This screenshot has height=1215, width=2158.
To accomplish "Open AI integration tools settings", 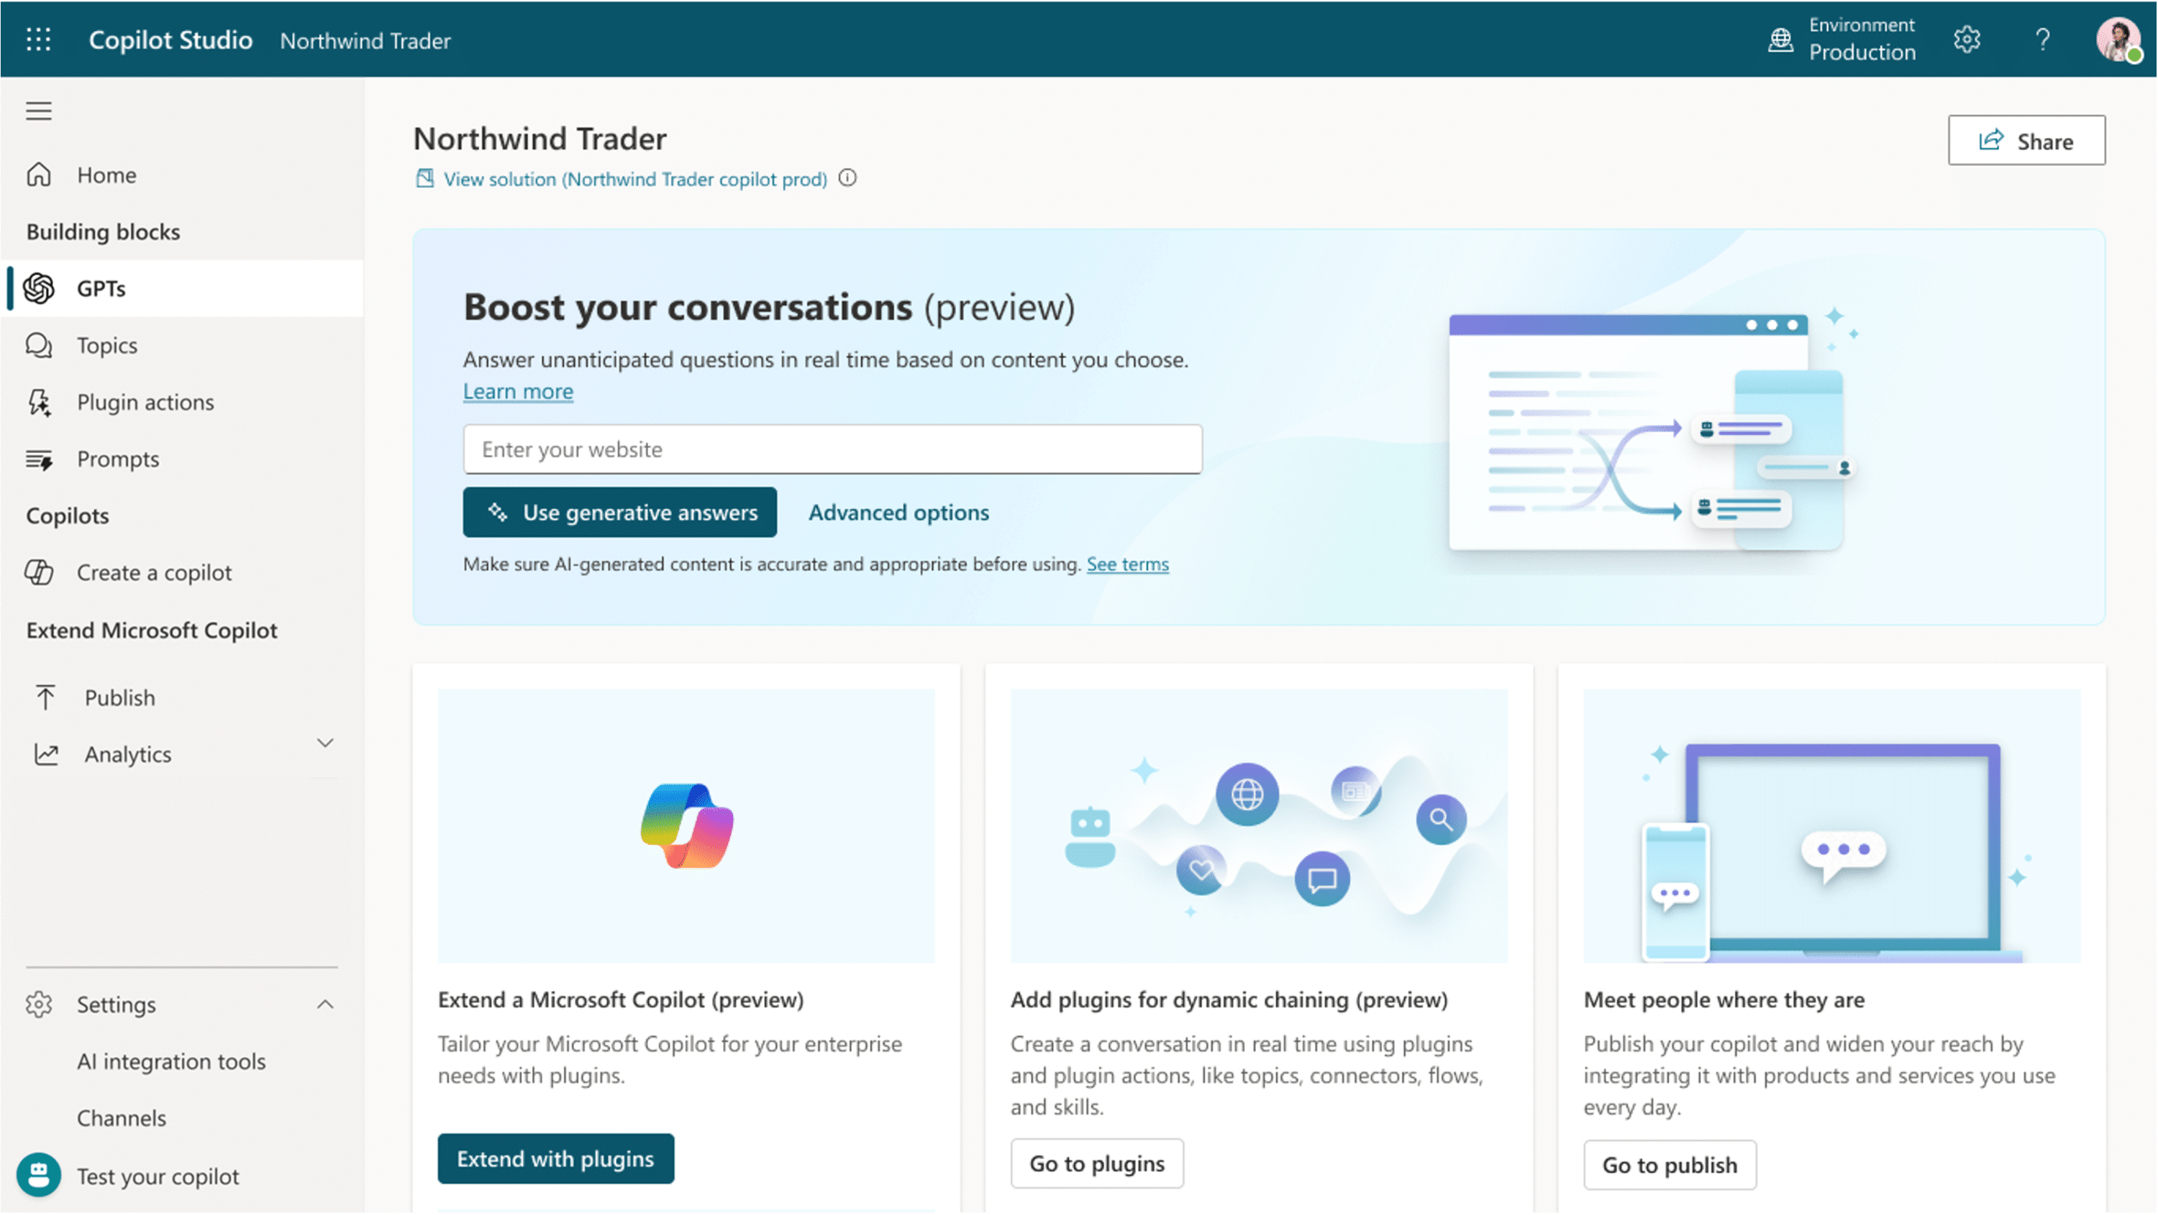I will [171, 1062].
